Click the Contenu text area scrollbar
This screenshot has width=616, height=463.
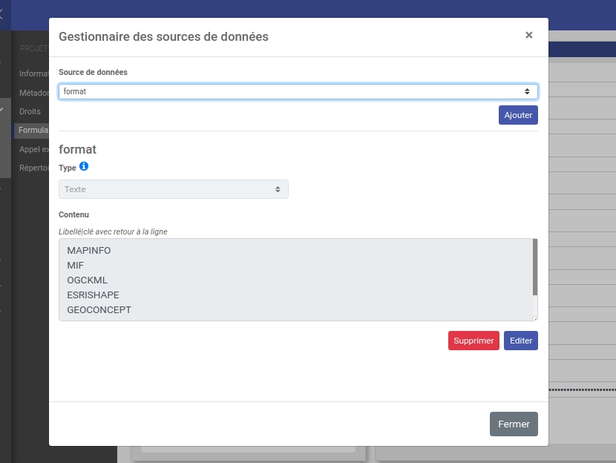coord(534,267)
